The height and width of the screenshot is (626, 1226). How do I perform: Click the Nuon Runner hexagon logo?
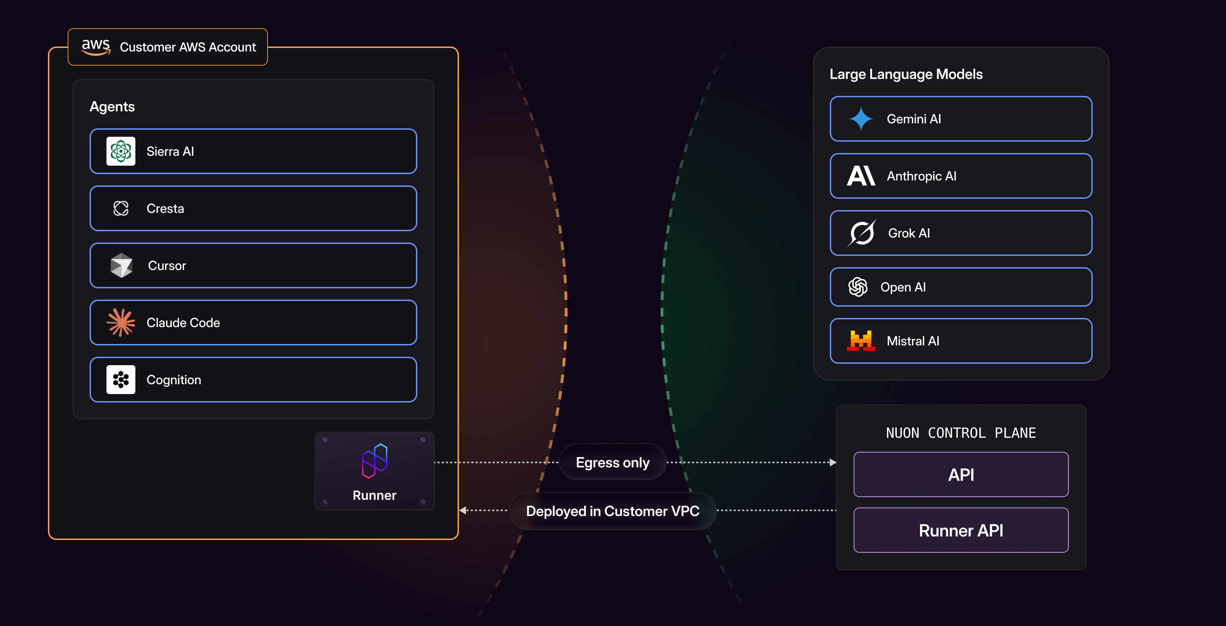pyautogui.click(x=375, y=460)
